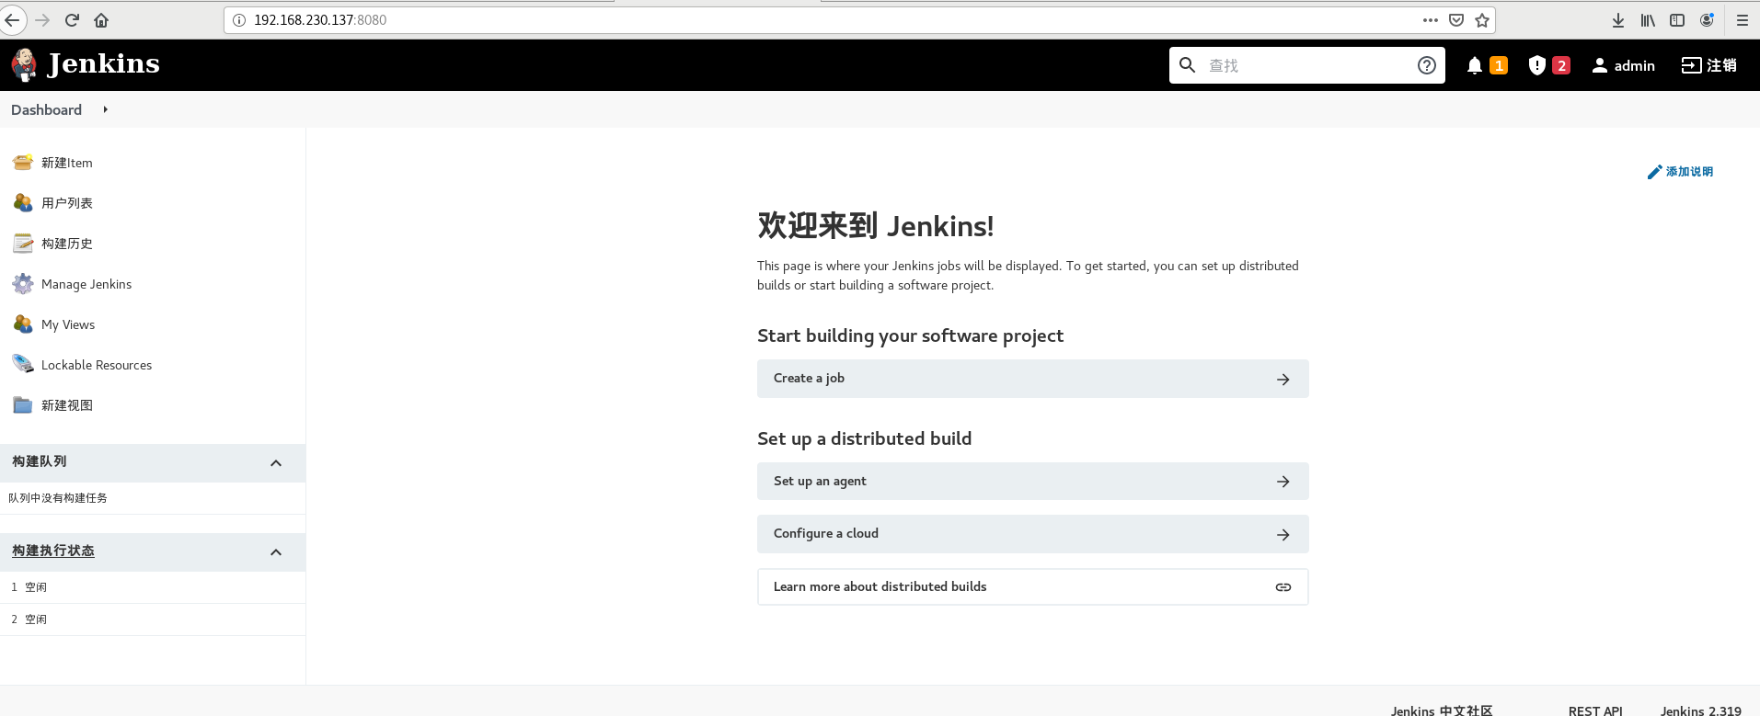The image size is (1760, 716).
Task: Click the arrow on Set up an agent
Action: pyautogui.click(x=1283, y=482)
